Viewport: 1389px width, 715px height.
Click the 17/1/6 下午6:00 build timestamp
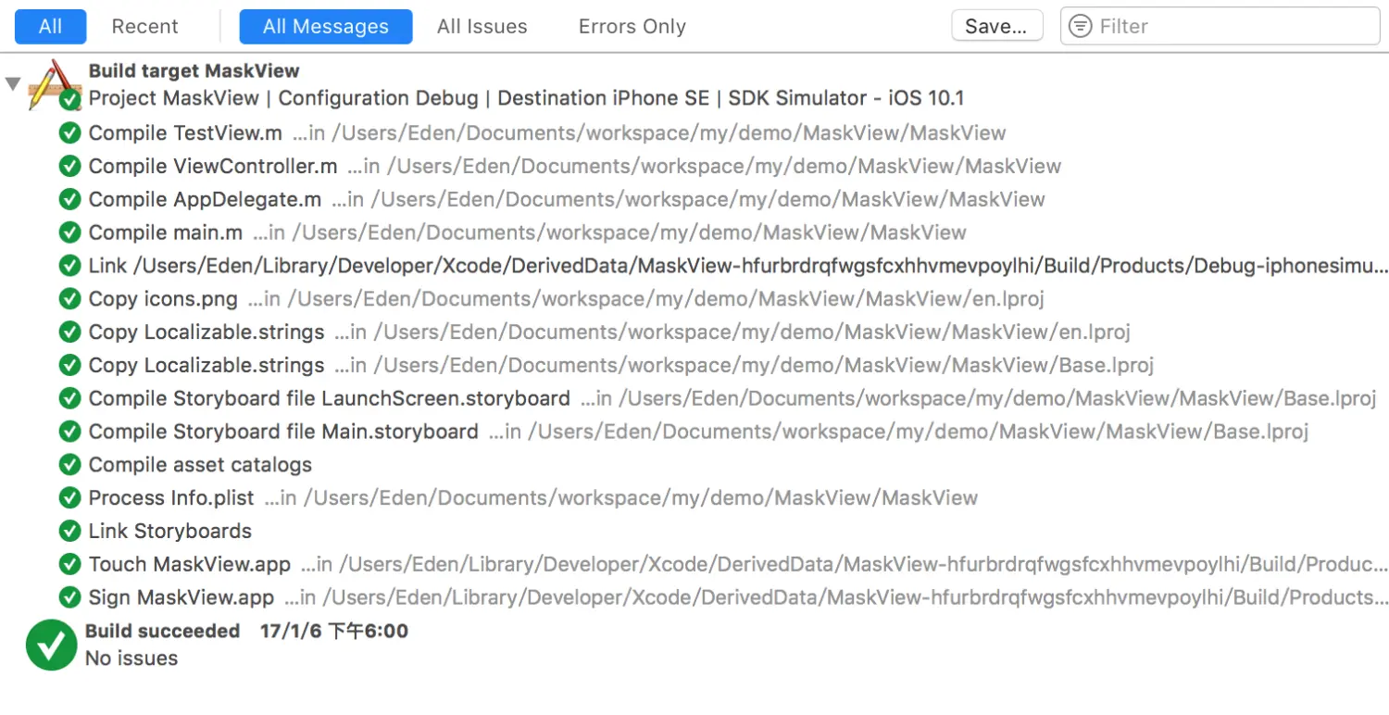click(334, 632)
